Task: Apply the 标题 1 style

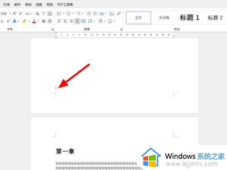Action: pos(189,18)
